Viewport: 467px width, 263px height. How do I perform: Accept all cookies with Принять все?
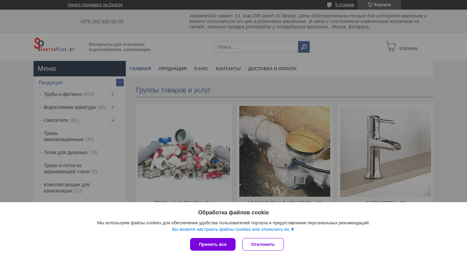[x=213, y=244]
